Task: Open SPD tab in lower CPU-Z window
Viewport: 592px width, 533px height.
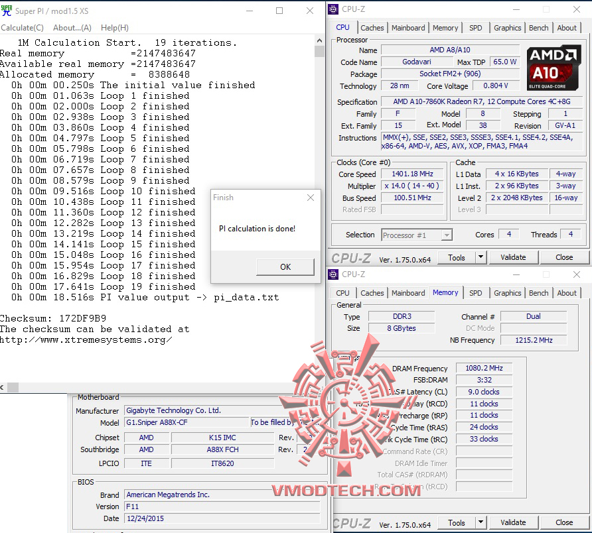Action: 475,293
